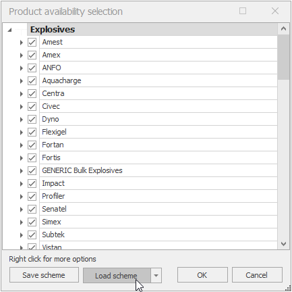The height and width of the screenshot is (292, 292).
Task: Toggle the ANFO checkbox
Action: point(32,68)
